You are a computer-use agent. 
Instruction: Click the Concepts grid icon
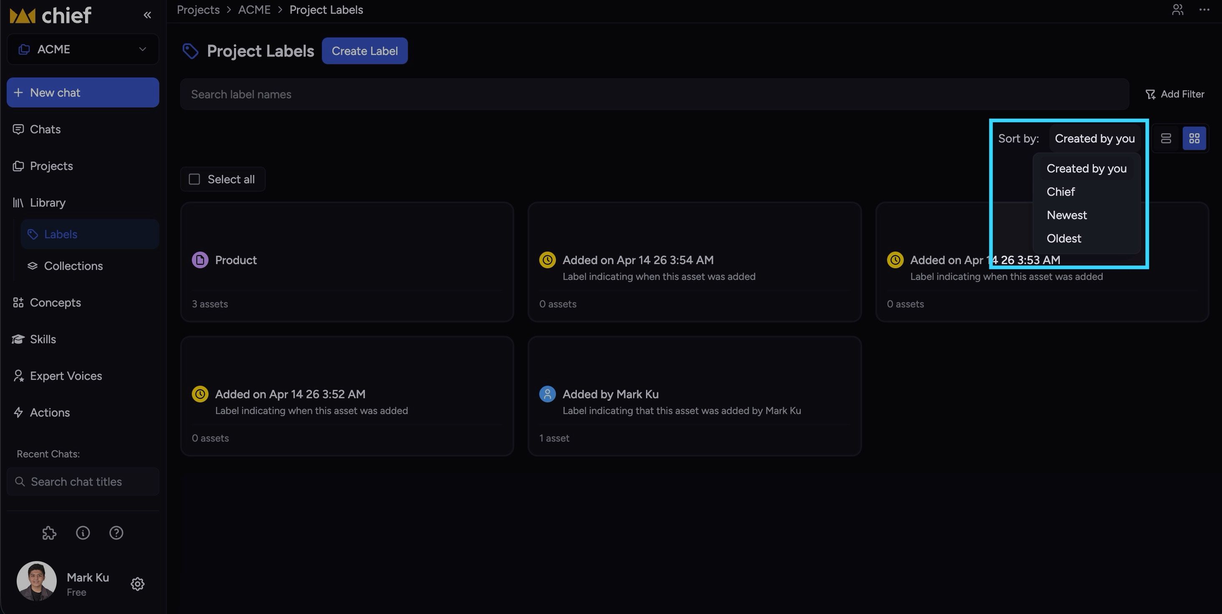18,303
